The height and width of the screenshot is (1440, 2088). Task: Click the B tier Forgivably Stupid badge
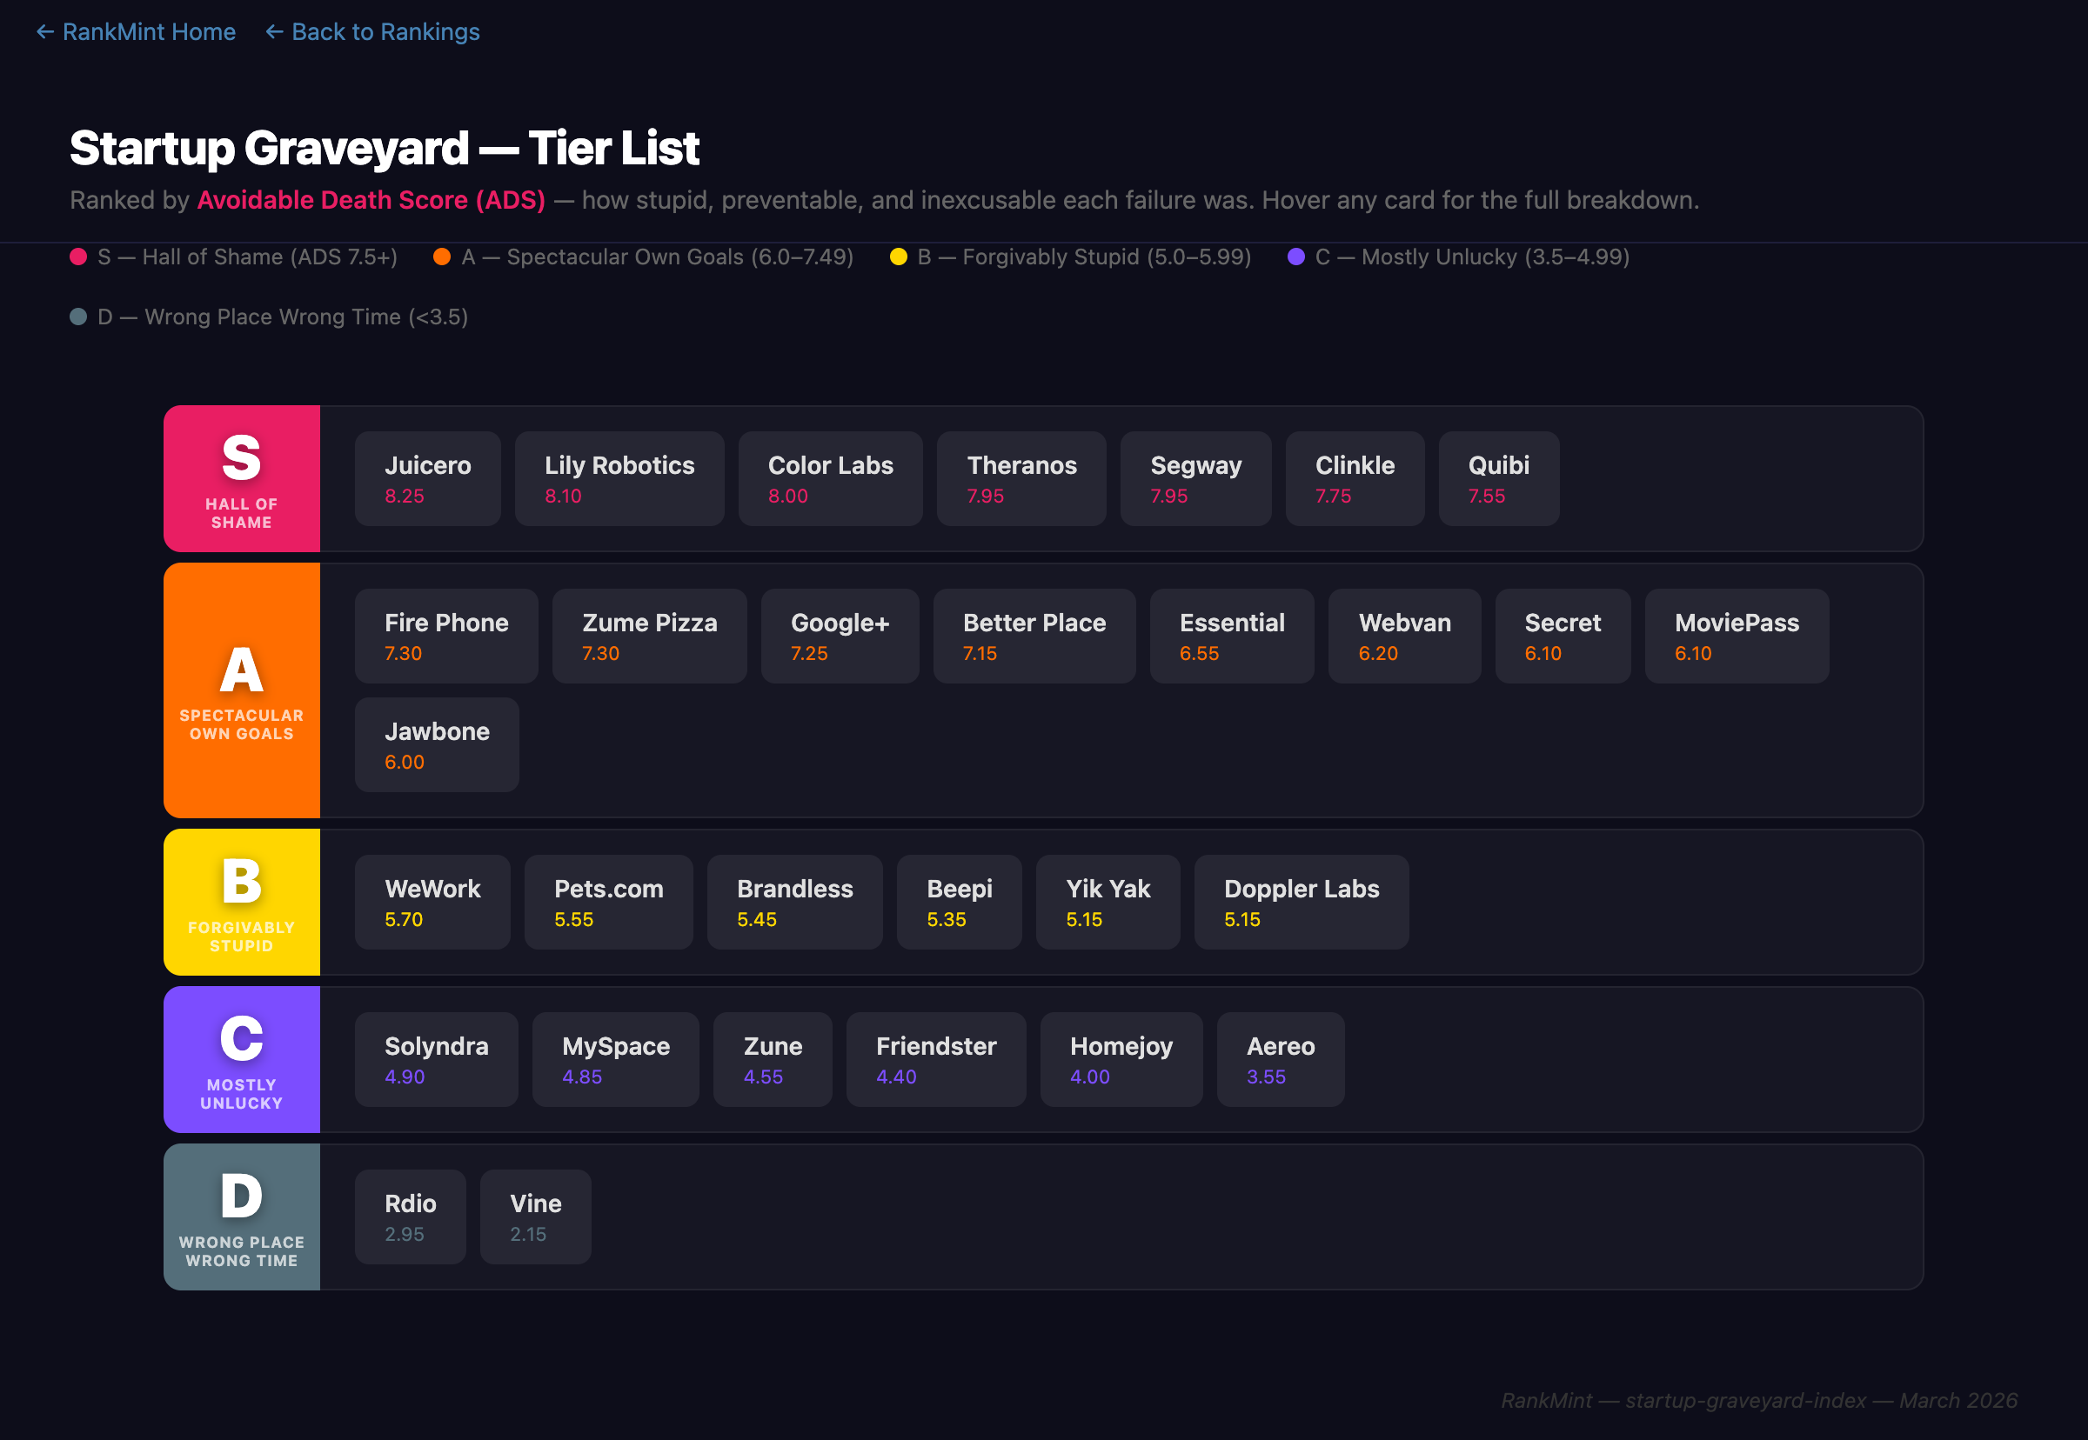(x=240, y=902)
